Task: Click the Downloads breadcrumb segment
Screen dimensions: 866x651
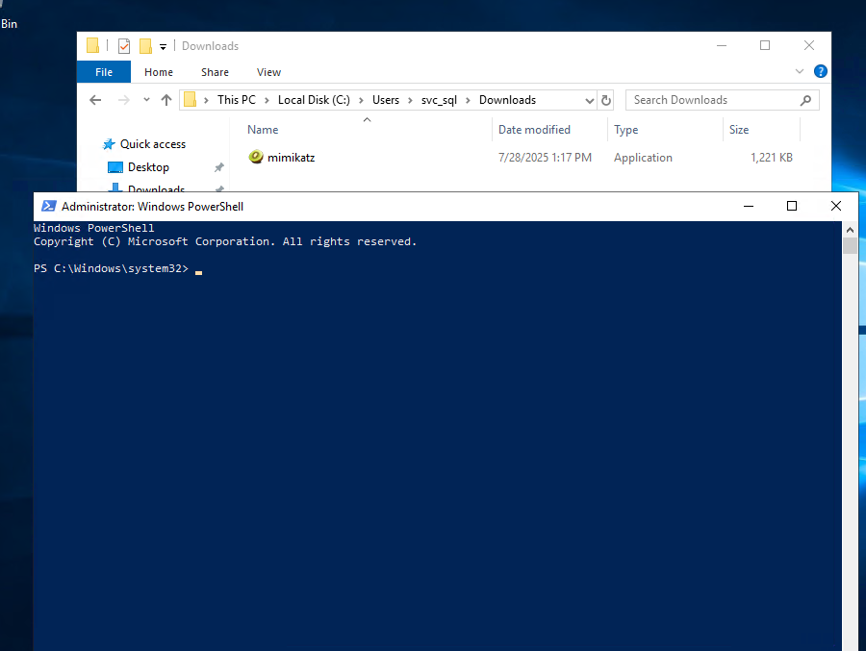Action: pos(507,100)
